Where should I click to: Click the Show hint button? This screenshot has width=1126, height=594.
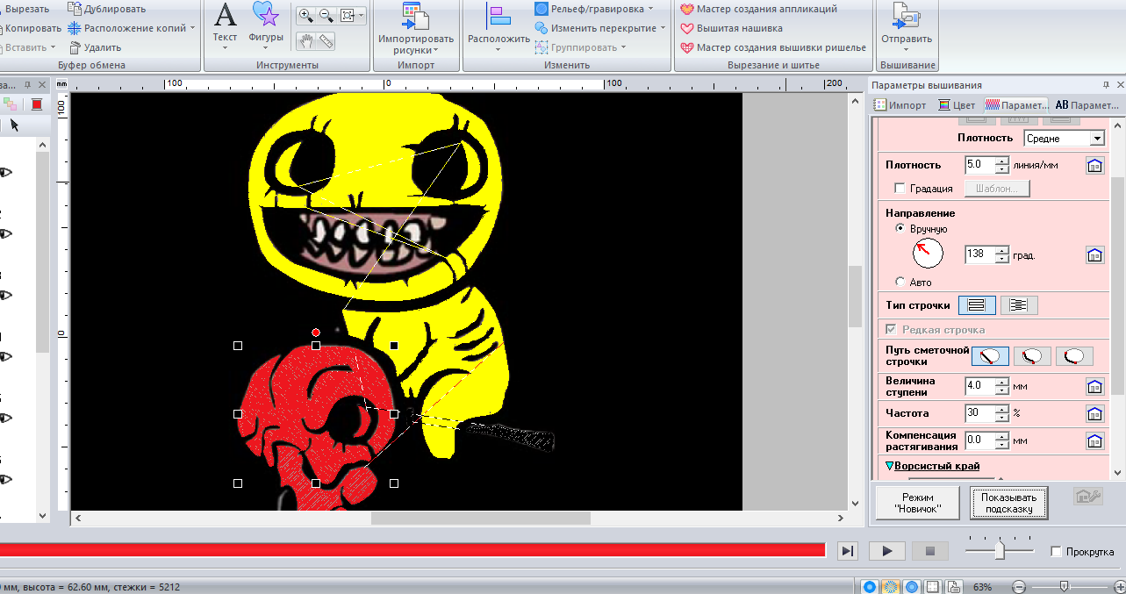pyautogui.click(x=1008, y=504)
